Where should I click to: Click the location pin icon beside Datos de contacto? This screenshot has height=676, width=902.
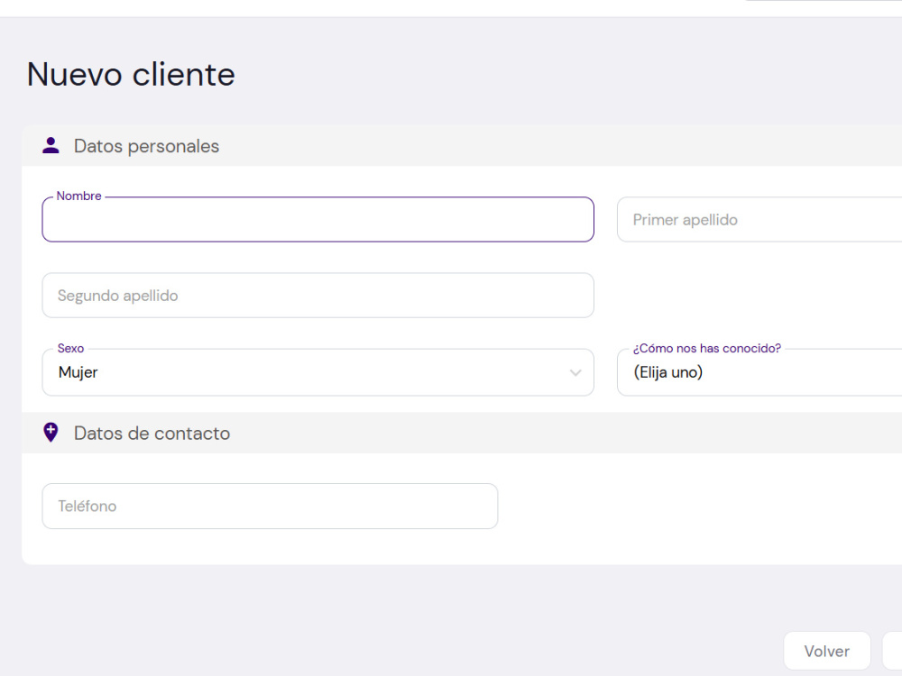[x=51, y=433]
